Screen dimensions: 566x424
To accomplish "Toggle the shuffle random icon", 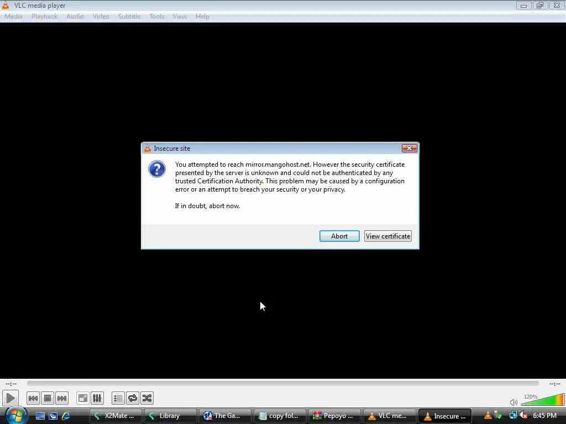I will [x=147, y=398].
